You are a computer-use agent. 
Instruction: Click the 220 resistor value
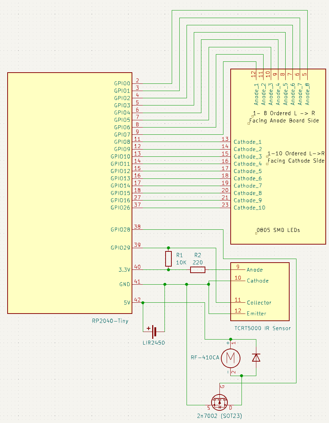click(197, 263)
